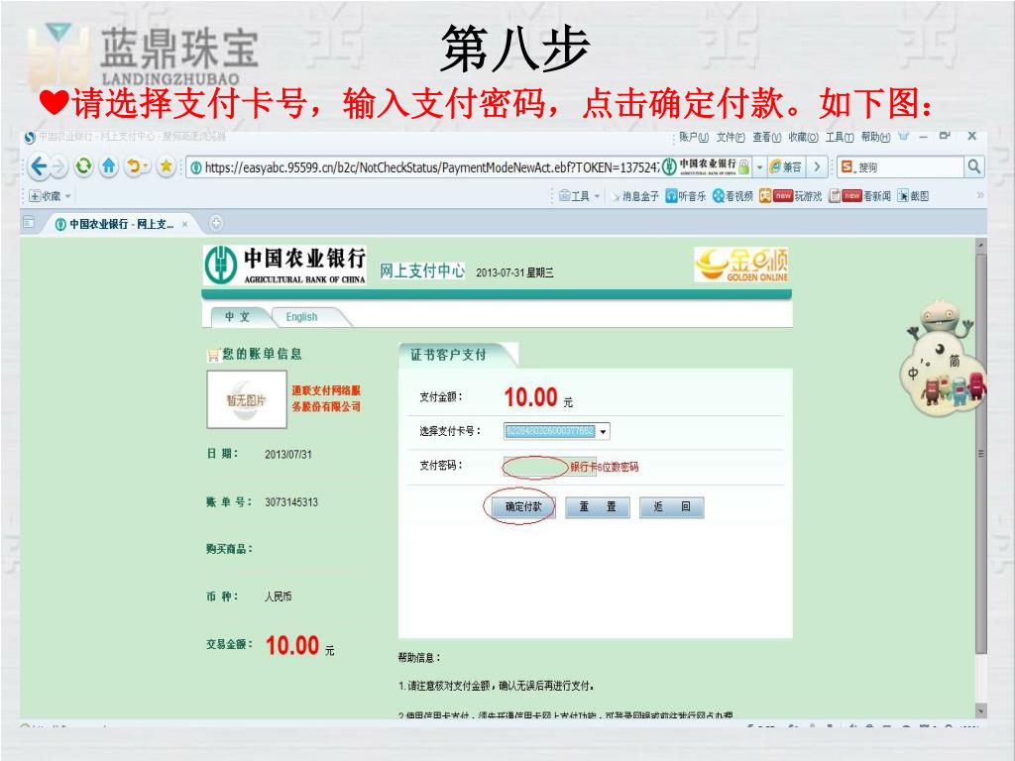Click the green Refresh page icon
The width and height of the screenshot is (1015, 761).
[83, 166]
